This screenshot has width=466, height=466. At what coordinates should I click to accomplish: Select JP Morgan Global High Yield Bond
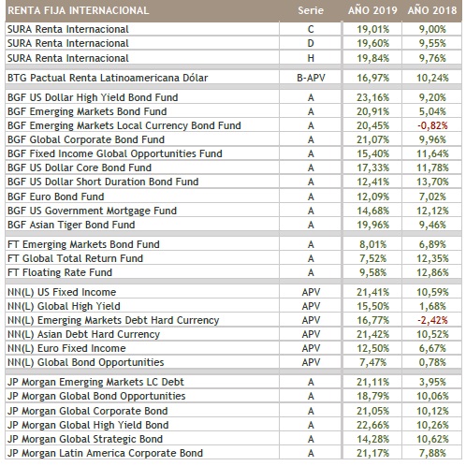tap(88, 425)
